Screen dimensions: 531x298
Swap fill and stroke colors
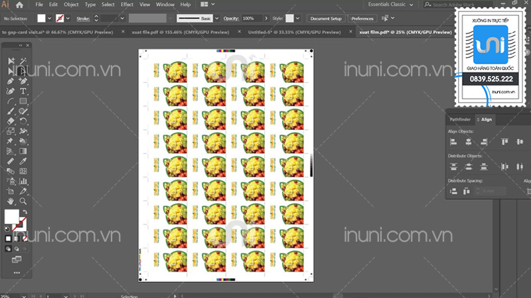(x=25, y=211)
